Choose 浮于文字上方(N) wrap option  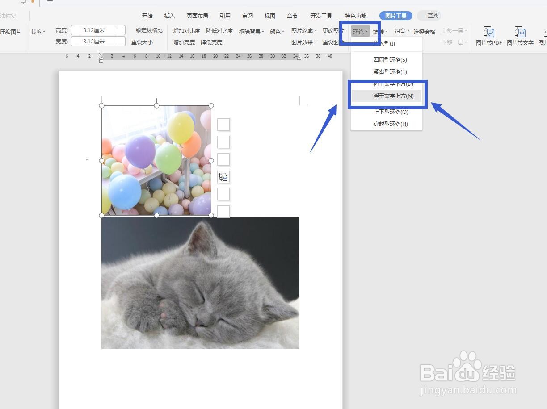pos(387,96)
